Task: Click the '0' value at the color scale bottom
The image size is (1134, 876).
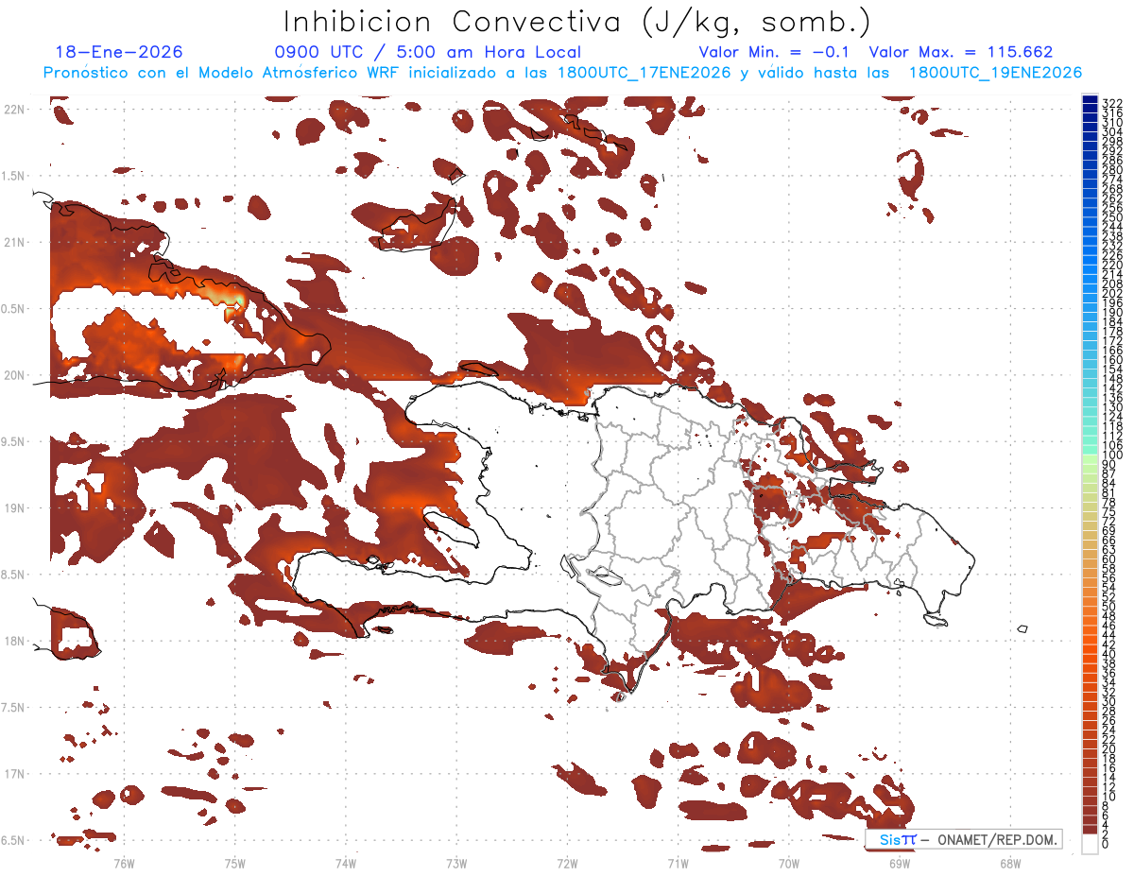Action: 1107,844
